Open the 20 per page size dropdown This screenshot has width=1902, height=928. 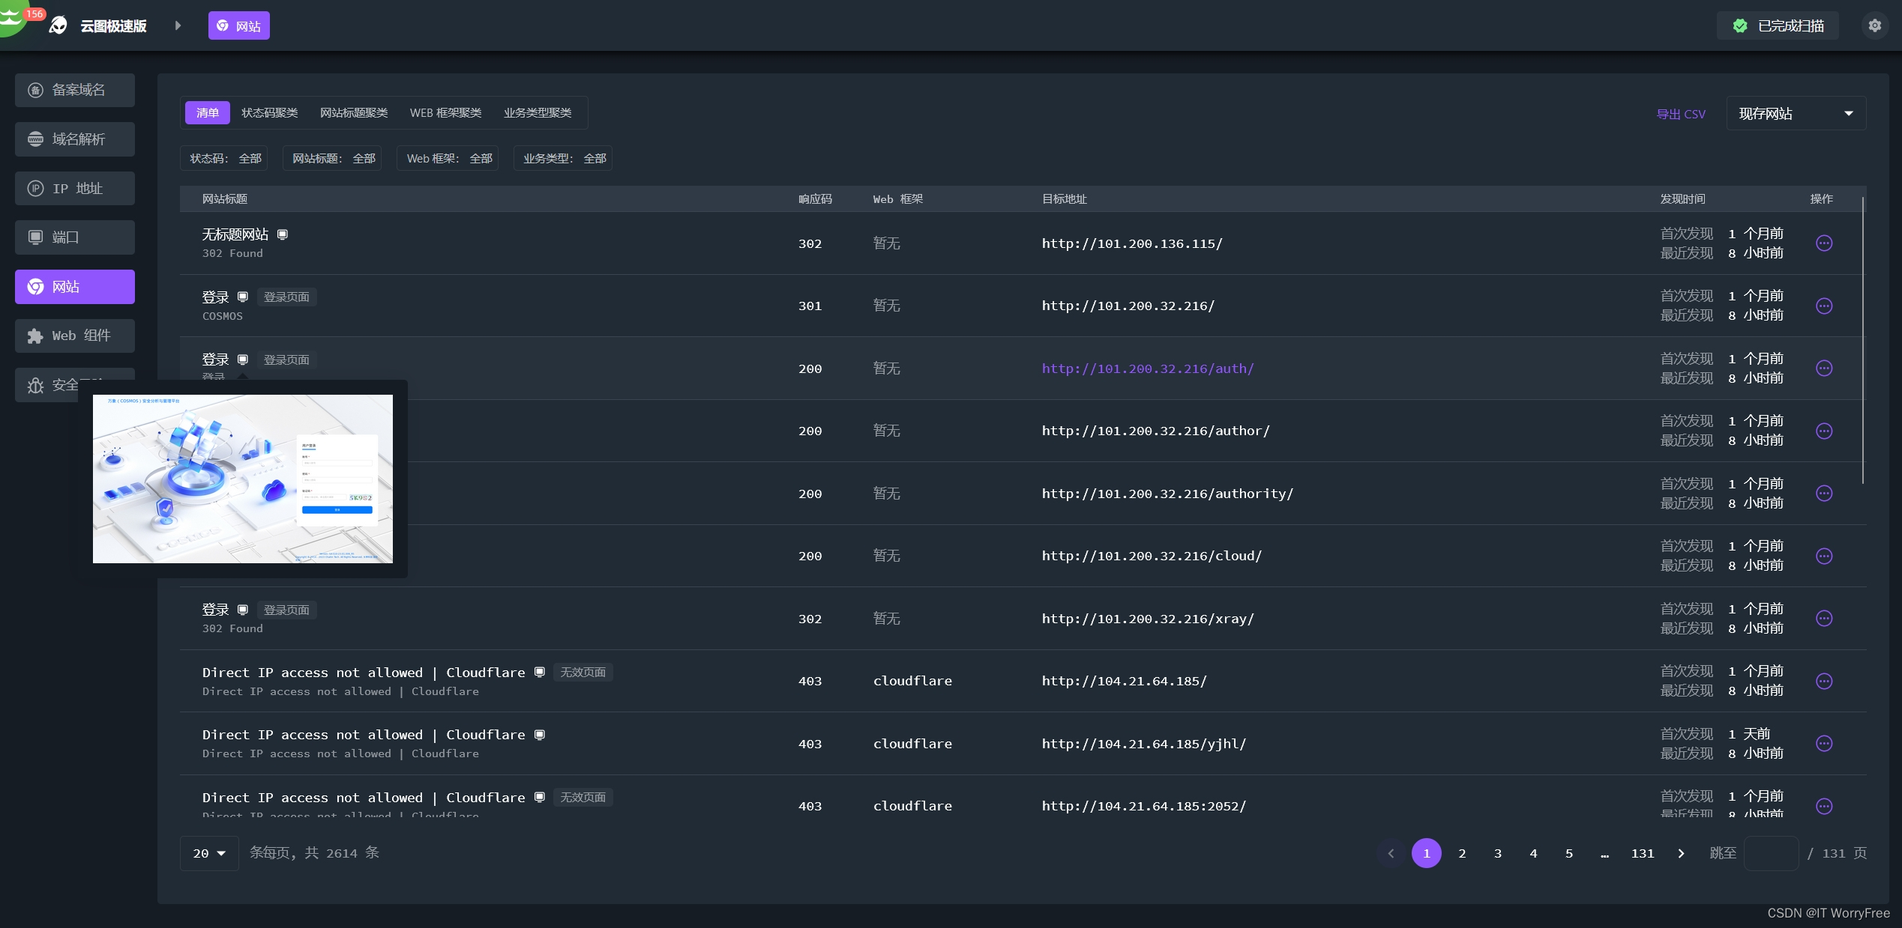coord(209,853)
